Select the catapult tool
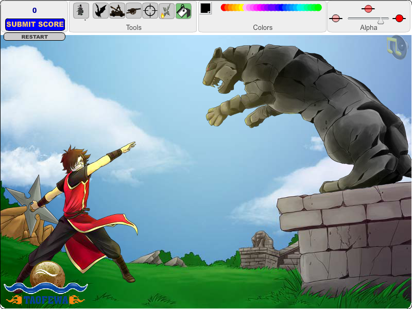The width and height of the screenshot is (412, 309). [117, 11]
